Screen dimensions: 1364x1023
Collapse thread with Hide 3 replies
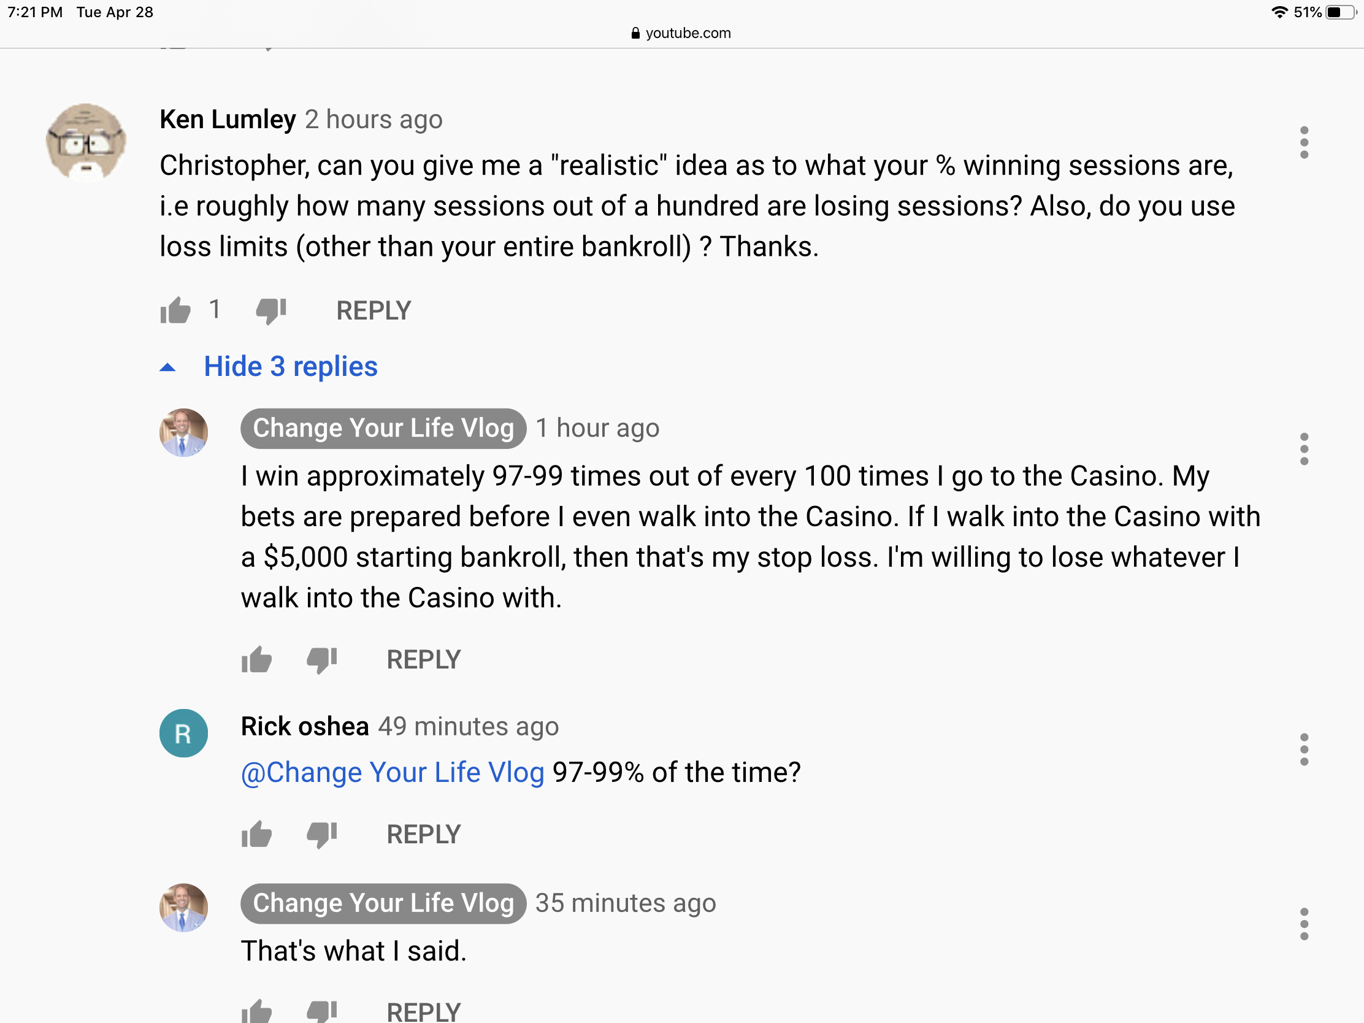tap(291, 367)
